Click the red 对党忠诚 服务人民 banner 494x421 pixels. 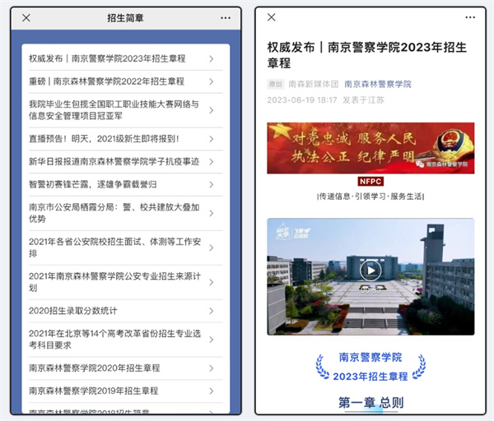(370, 148)
